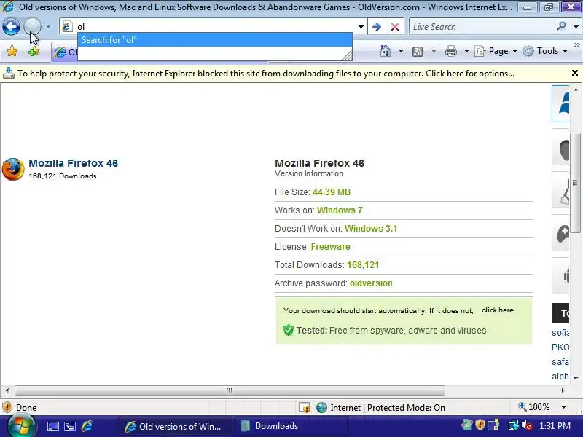
Task: Select the 'Search for "ol"' suggestion
Action: (214, 40)
